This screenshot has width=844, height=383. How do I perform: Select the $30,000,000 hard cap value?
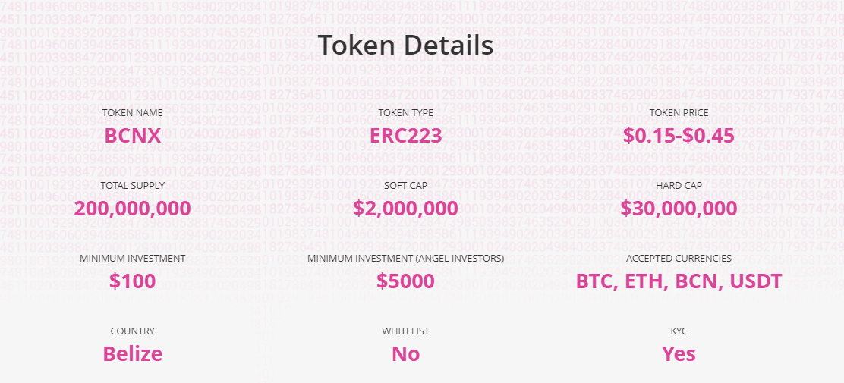point(679,208)
